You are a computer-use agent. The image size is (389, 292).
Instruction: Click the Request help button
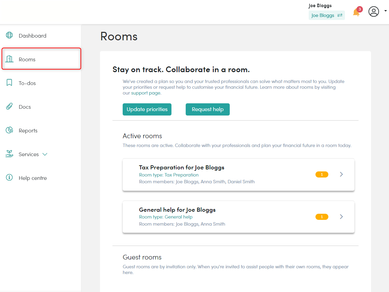207,109
